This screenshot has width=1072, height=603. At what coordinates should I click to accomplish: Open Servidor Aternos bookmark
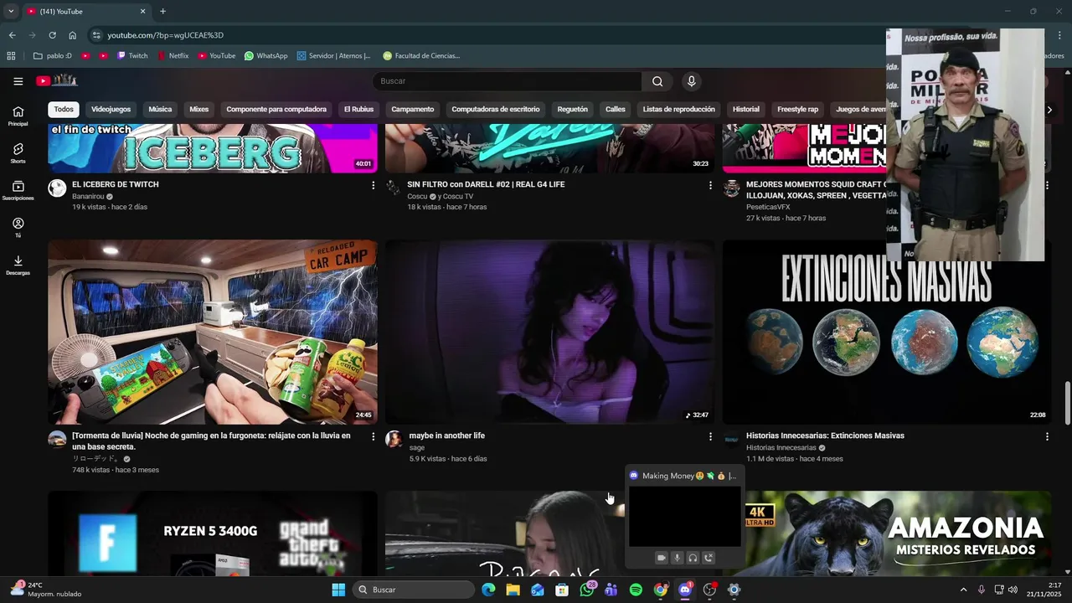[x=334, y=56]
